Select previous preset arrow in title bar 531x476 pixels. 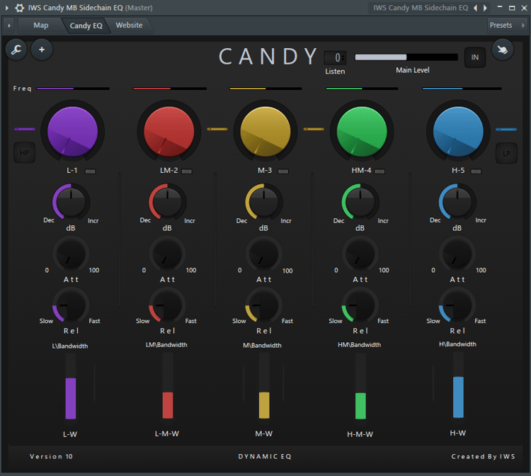point(476,8)
